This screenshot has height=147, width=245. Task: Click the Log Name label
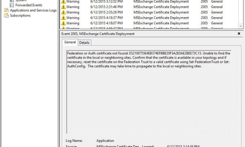[74, 141]
